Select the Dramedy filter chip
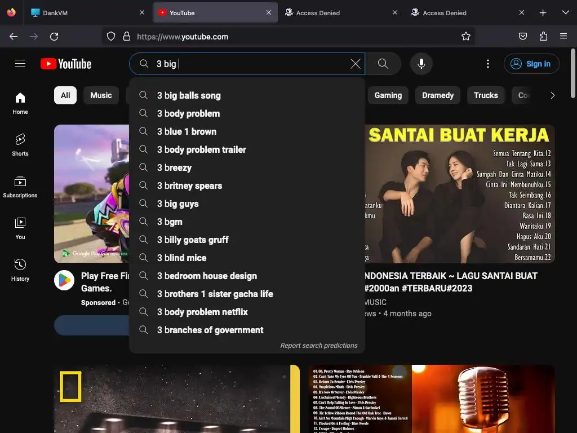Image resolution: width=577 pixels, height=433 pixels. 437,95
